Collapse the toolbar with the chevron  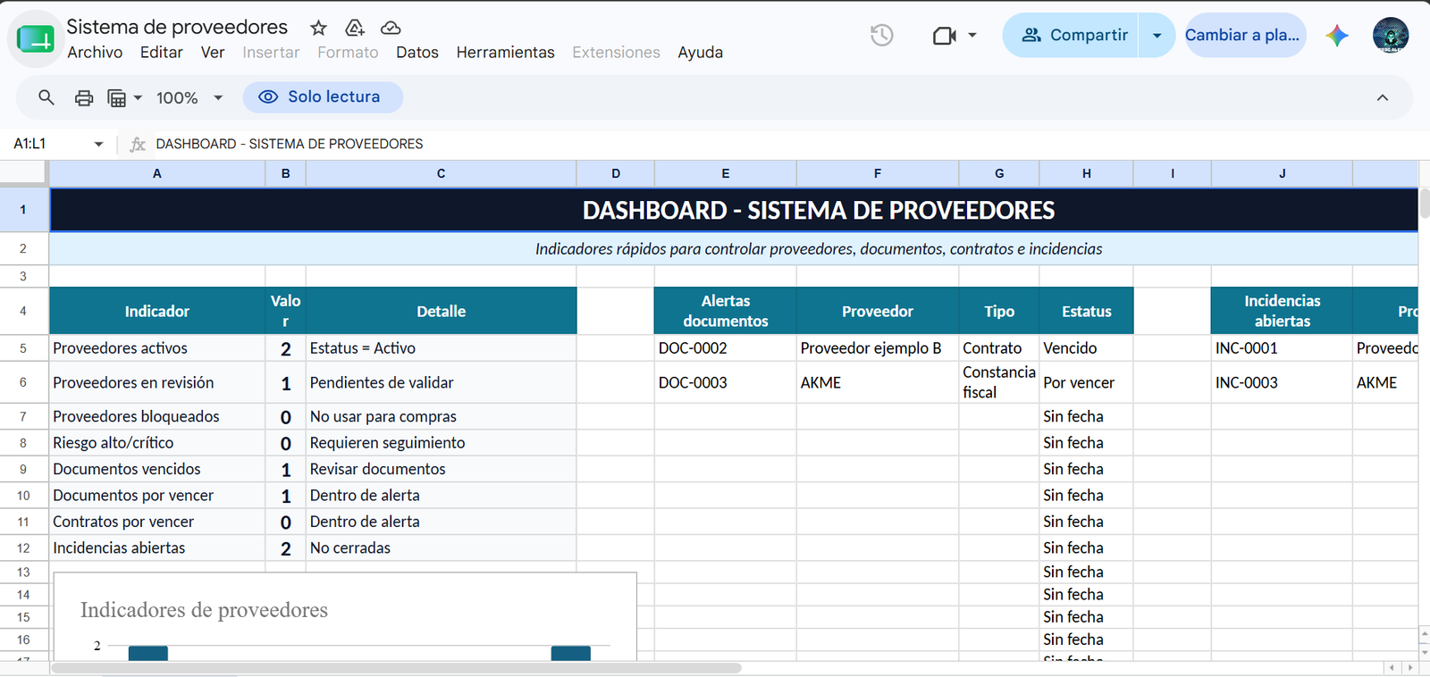point(1383,98)
